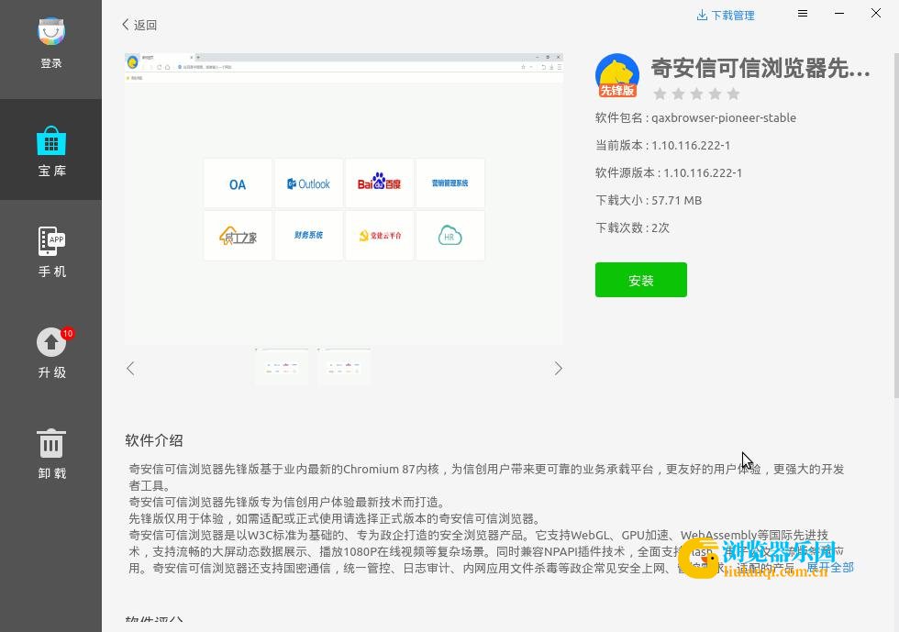Click the 安装 install button
899x632 pixels.
[641, 280]
